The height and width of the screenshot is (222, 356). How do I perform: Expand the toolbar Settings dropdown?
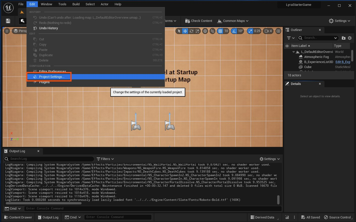(340, 21)
